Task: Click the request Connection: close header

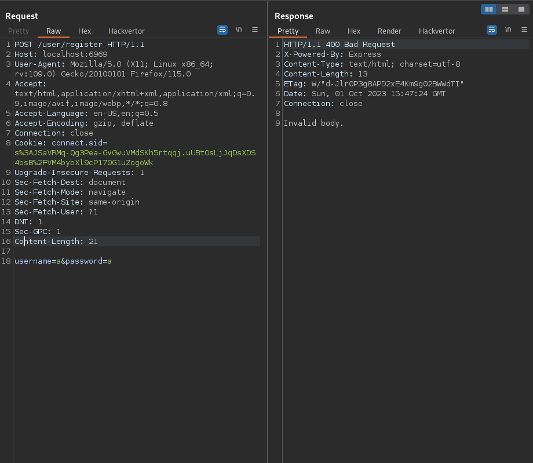Action: [x=54, y=133]
